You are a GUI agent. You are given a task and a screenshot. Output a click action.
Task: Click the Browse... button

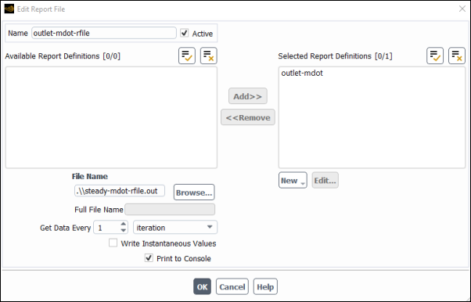[194, 192]
